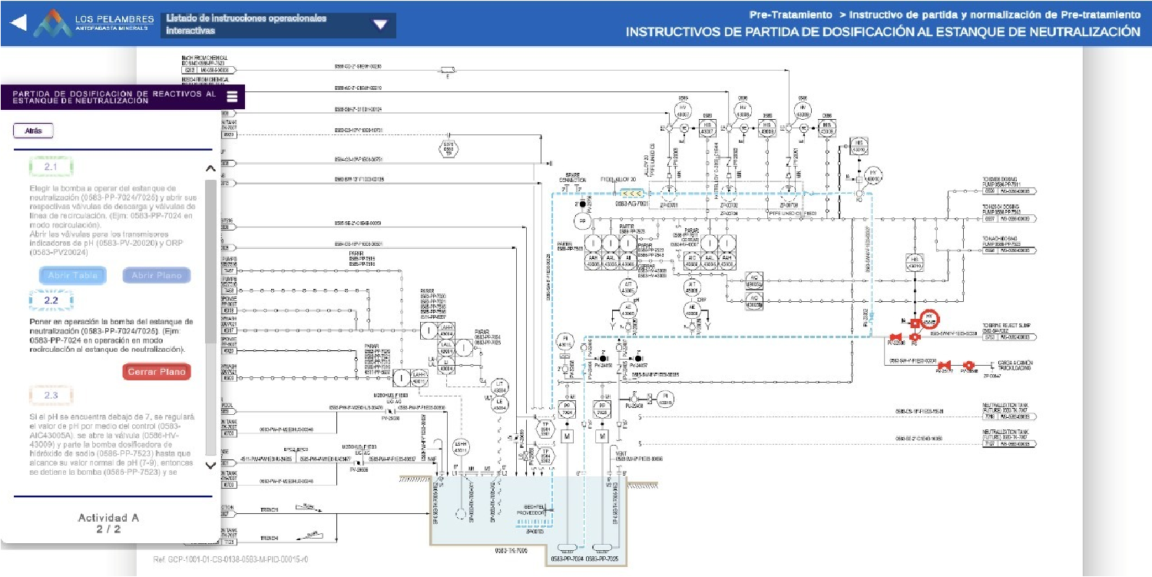Click the Pre-Tratamiento breadcrumb
Screen dimensions: 1152x577
coord(791,15)
